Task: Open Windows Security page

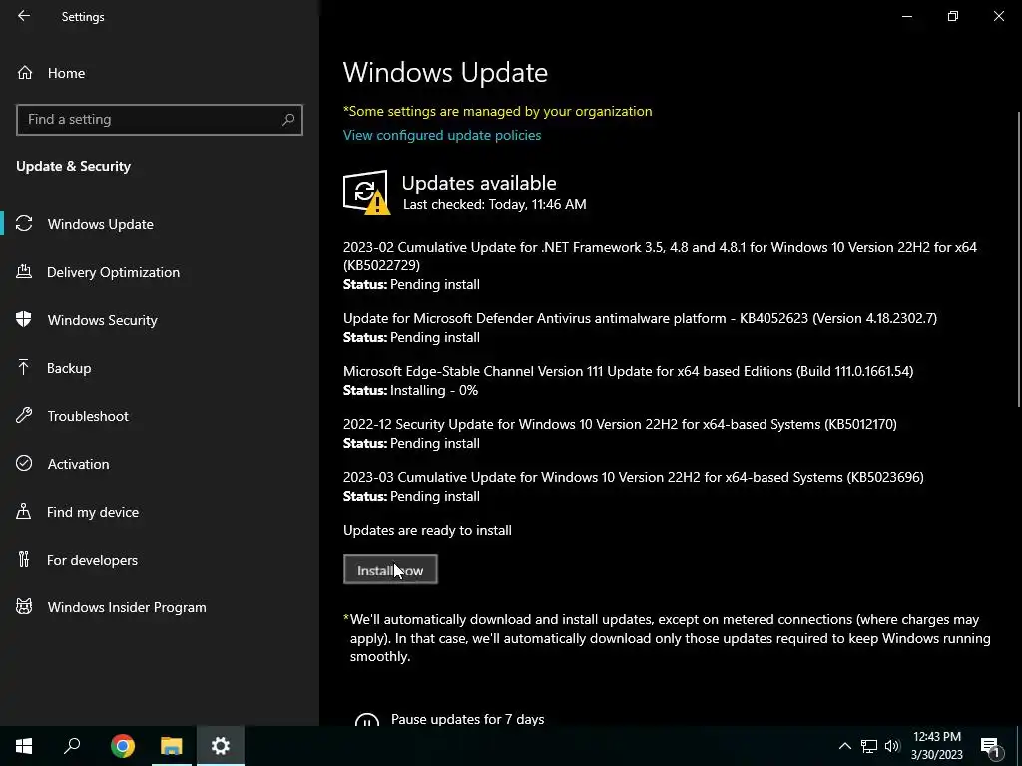Action: [x=103, y=320]
